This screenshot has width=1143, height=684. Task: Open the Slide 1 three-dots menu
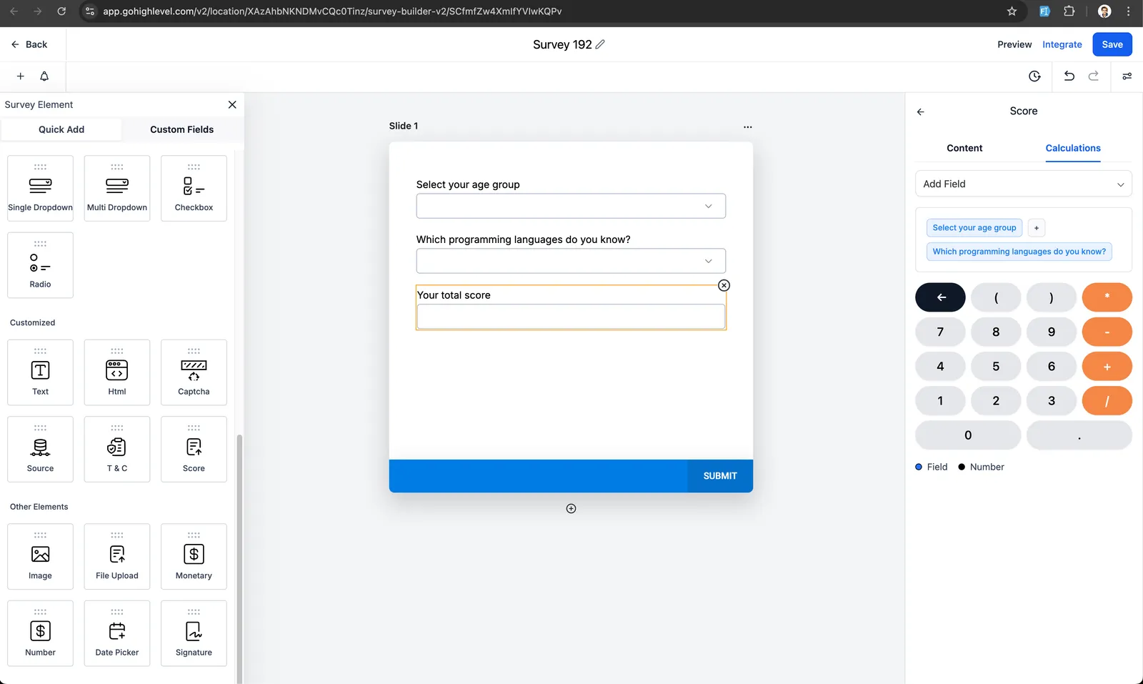[747, 127]
